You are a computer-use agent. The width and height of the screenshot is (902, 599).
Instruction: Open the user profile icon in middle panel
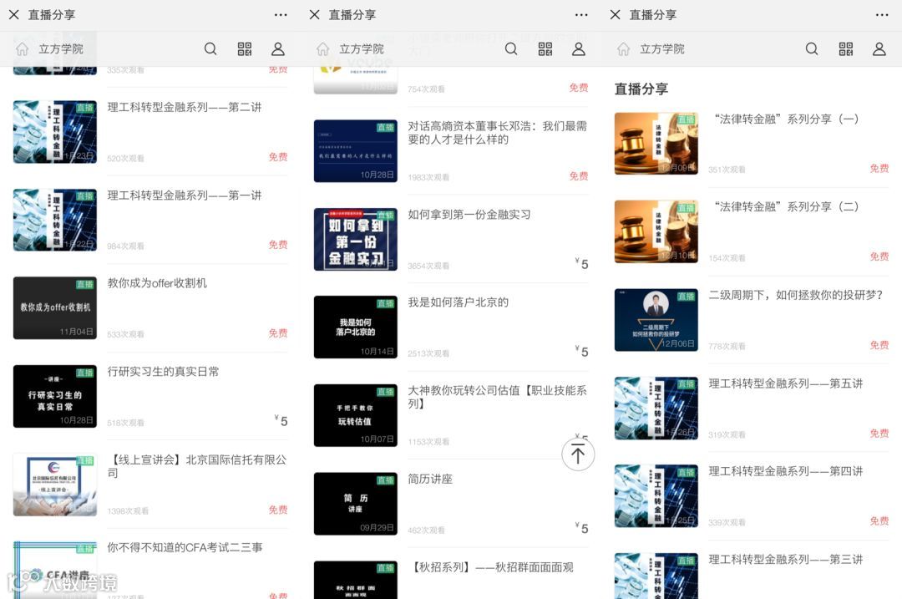tap(579, 49)
